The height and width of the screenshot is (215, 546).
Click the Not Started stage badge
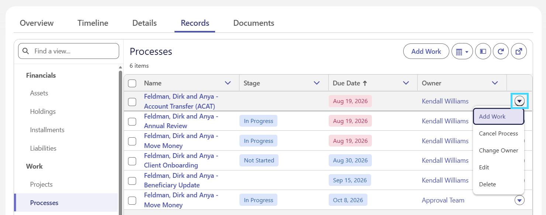pyautogui.click(x=259, y=161)
